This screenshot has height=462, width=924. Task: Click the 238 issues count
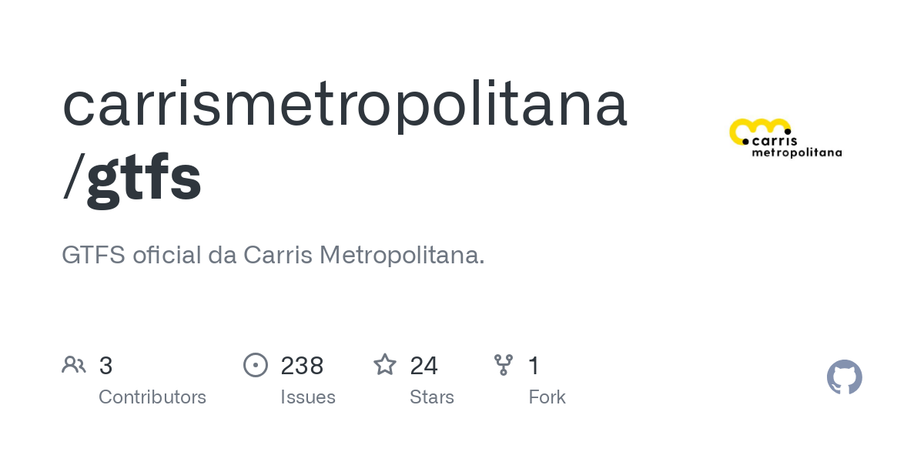click(302, 366)
